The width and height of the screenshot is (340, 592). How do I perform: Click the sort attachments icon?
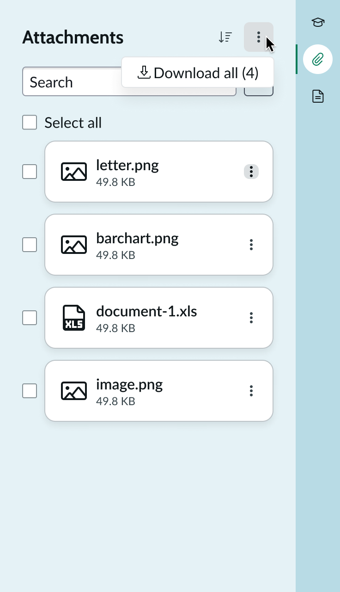[225, 37]
